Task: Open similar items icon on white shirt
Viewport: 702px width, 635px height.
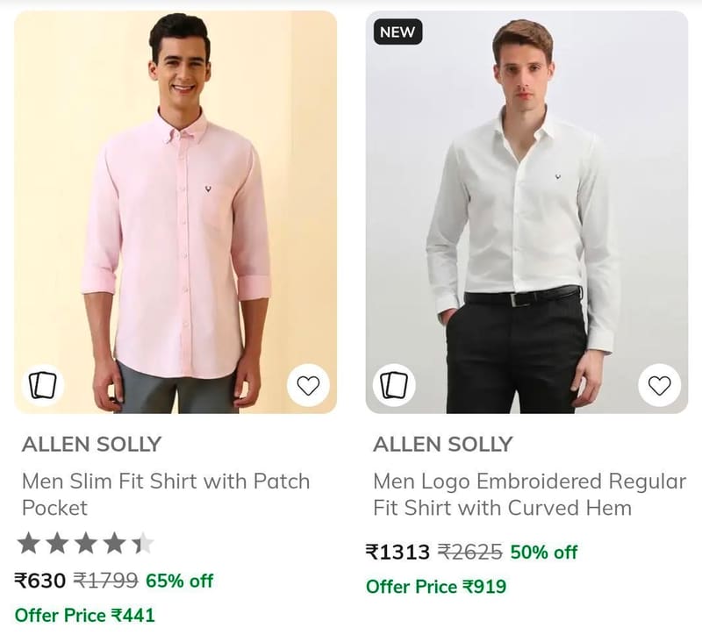Action: (394, 385)
